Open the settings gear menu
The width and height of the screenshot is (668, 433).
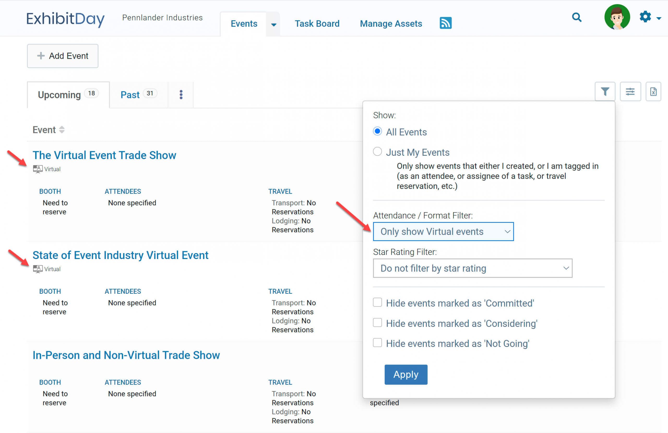(645, 17)
